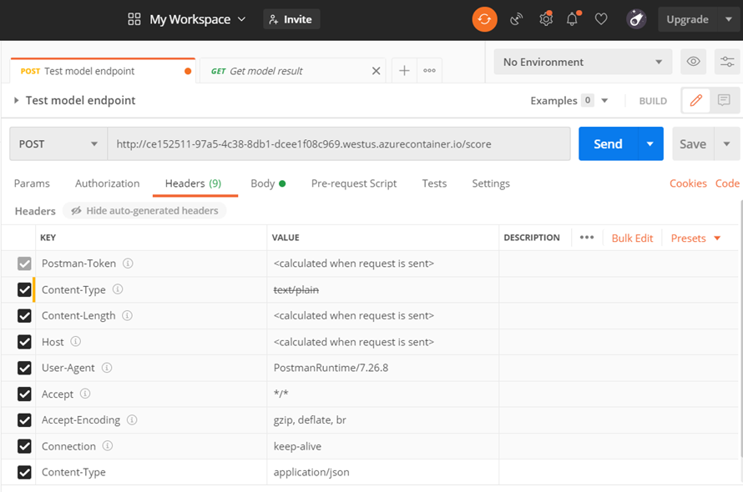Image resolution: width=743 pixels, height=492 pixels.
Task: Click the Send button
Action: tap(607, 143)
